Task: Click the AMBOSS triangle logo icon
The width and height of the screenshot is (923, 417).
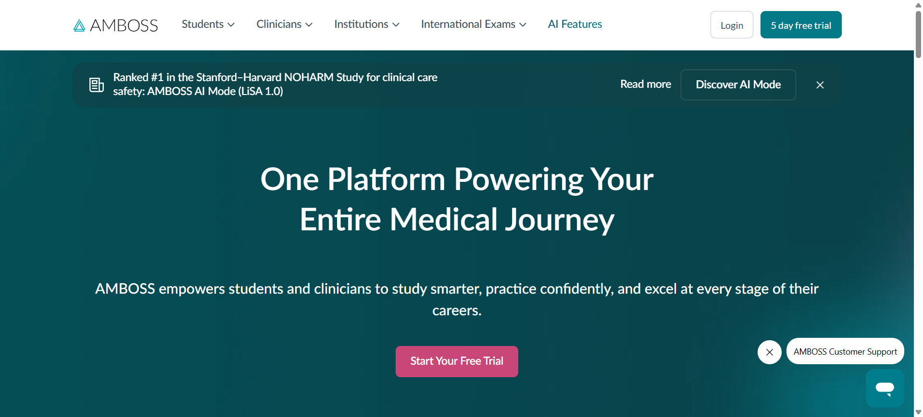Action: coord(79,25)
